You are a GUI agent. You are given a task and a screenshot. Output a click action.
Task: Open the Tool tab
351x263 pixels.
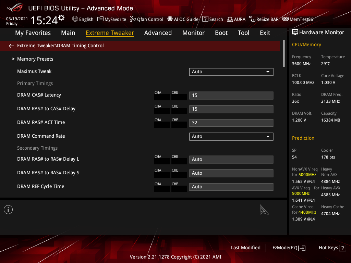[x=244, y=33]
